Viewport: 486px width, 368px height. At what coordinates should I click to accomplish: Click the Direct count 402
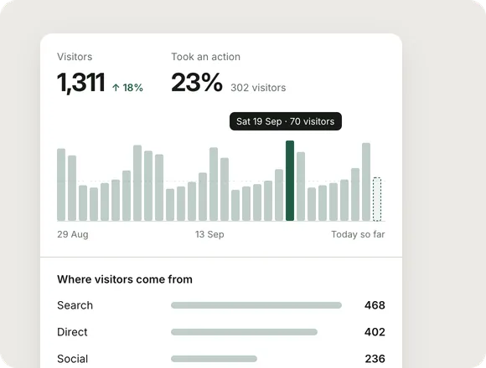(375, 332)
